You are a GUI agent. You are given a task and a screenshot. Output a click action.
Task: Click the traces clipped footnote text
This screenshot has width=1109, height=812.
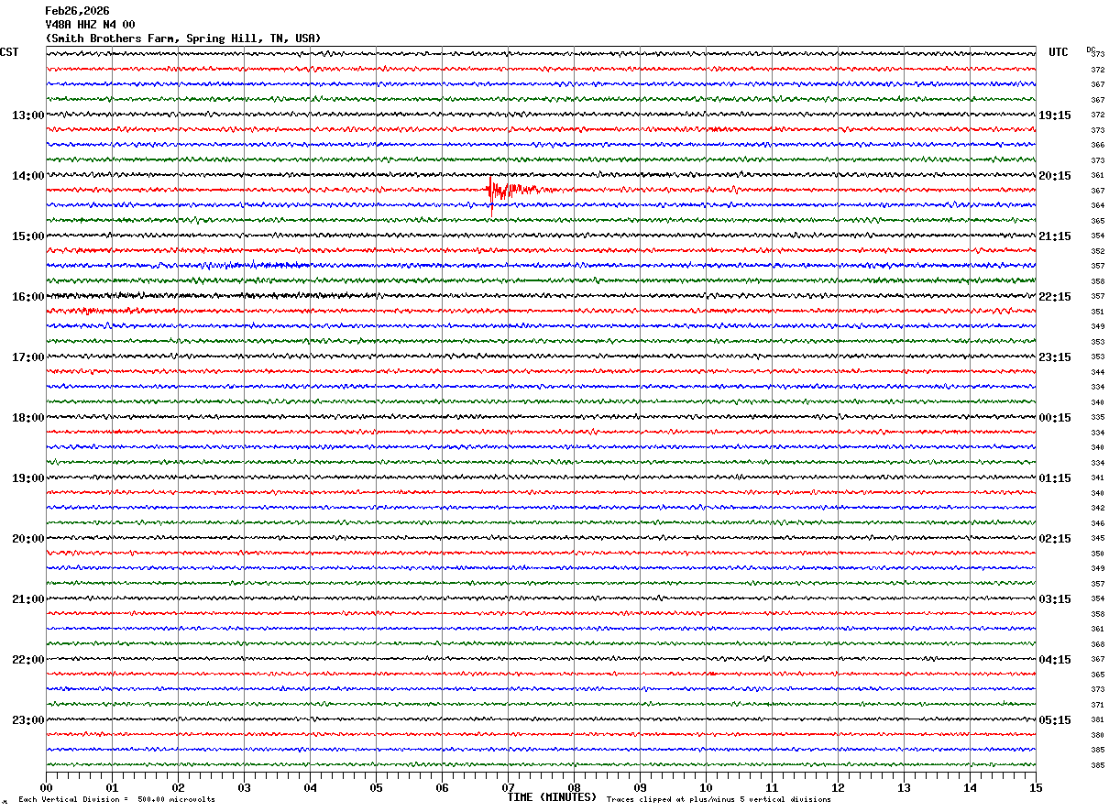[x=719, y=800]
